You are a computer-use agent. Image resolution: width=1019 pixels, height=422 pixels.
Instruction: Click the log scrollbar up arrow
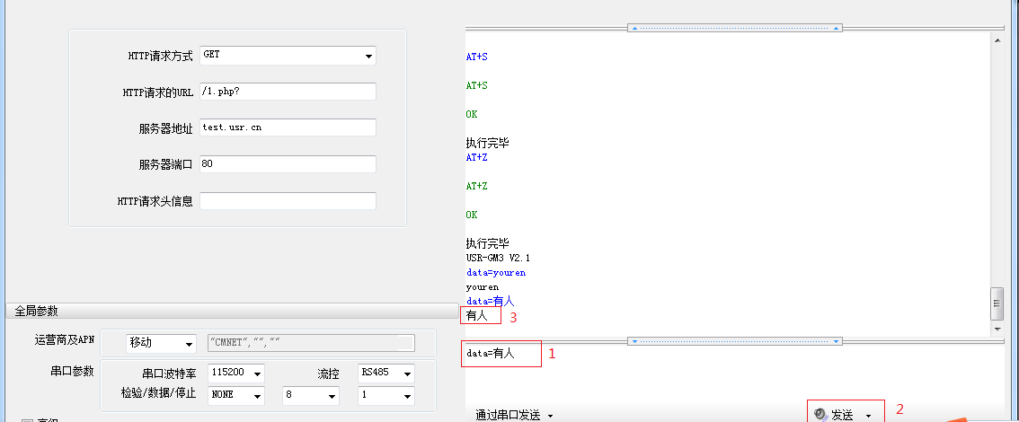(997, 40)
